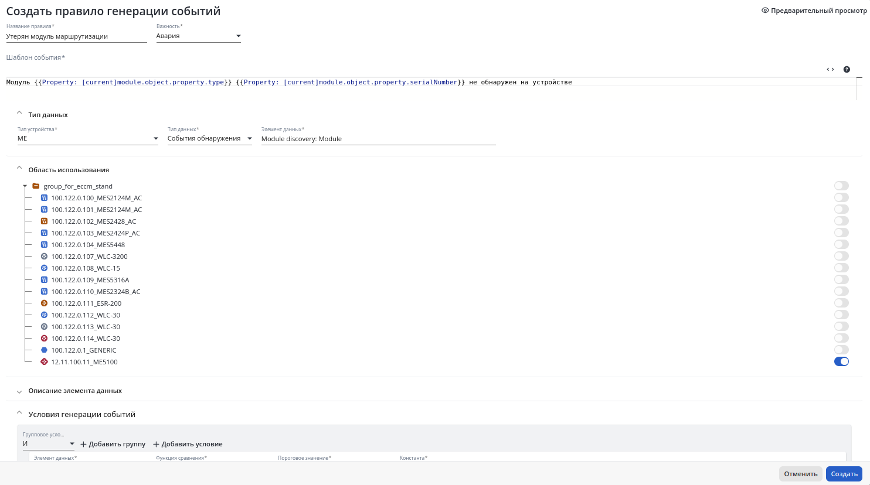Click the group_for_eccm_stand folder icon
The width and height of the screenshot is (870, 485).
pyautogui.click(x=36, y=186)
